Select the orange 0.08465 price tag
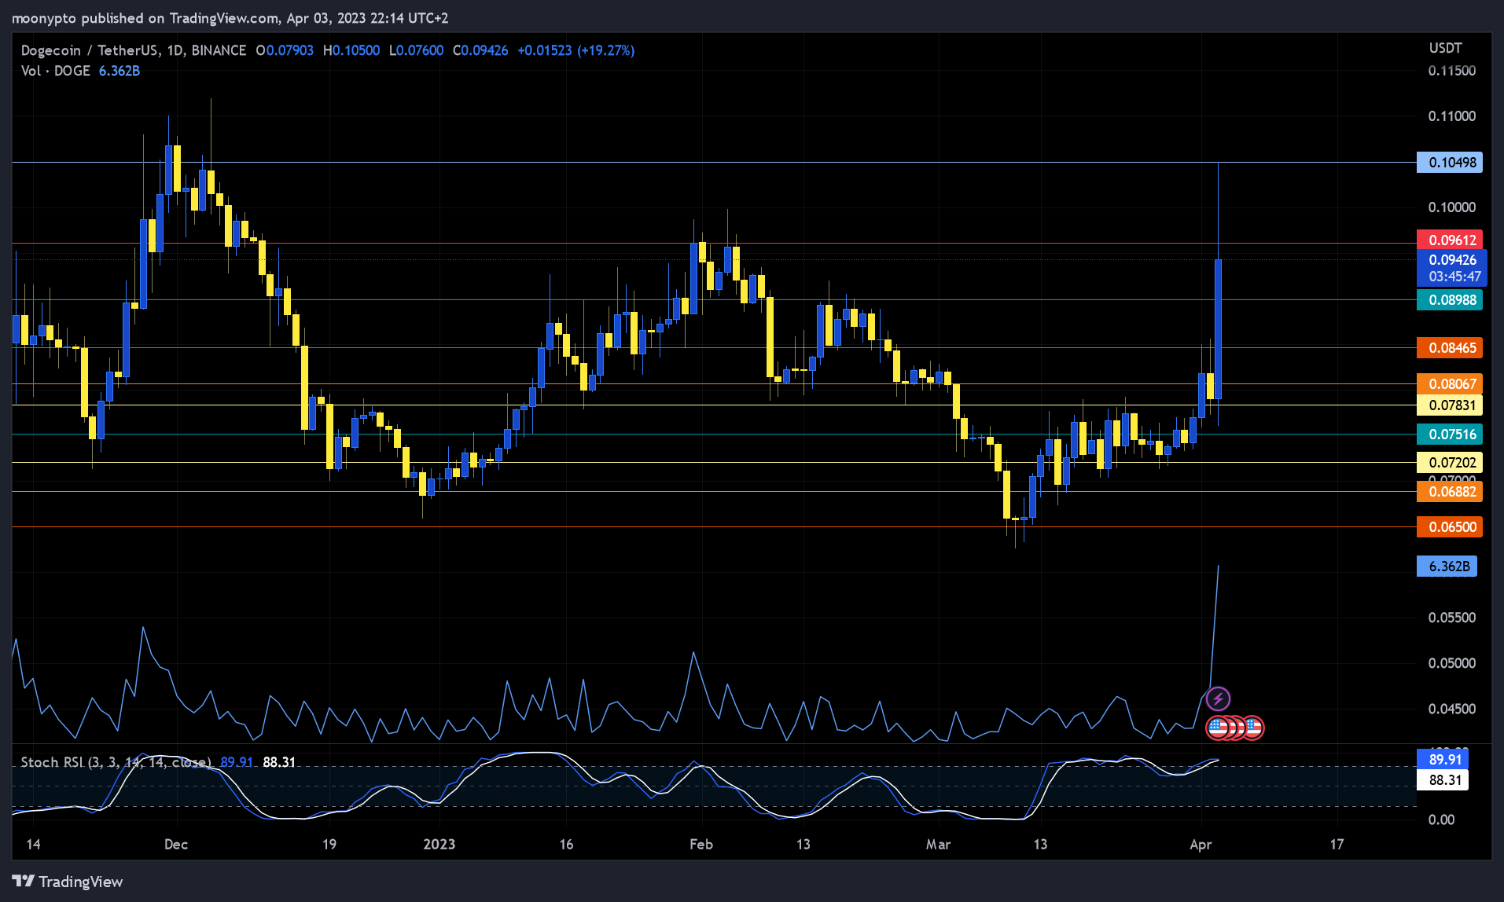This screenshot has width=1504, height=902. [x=1450, y=347]
